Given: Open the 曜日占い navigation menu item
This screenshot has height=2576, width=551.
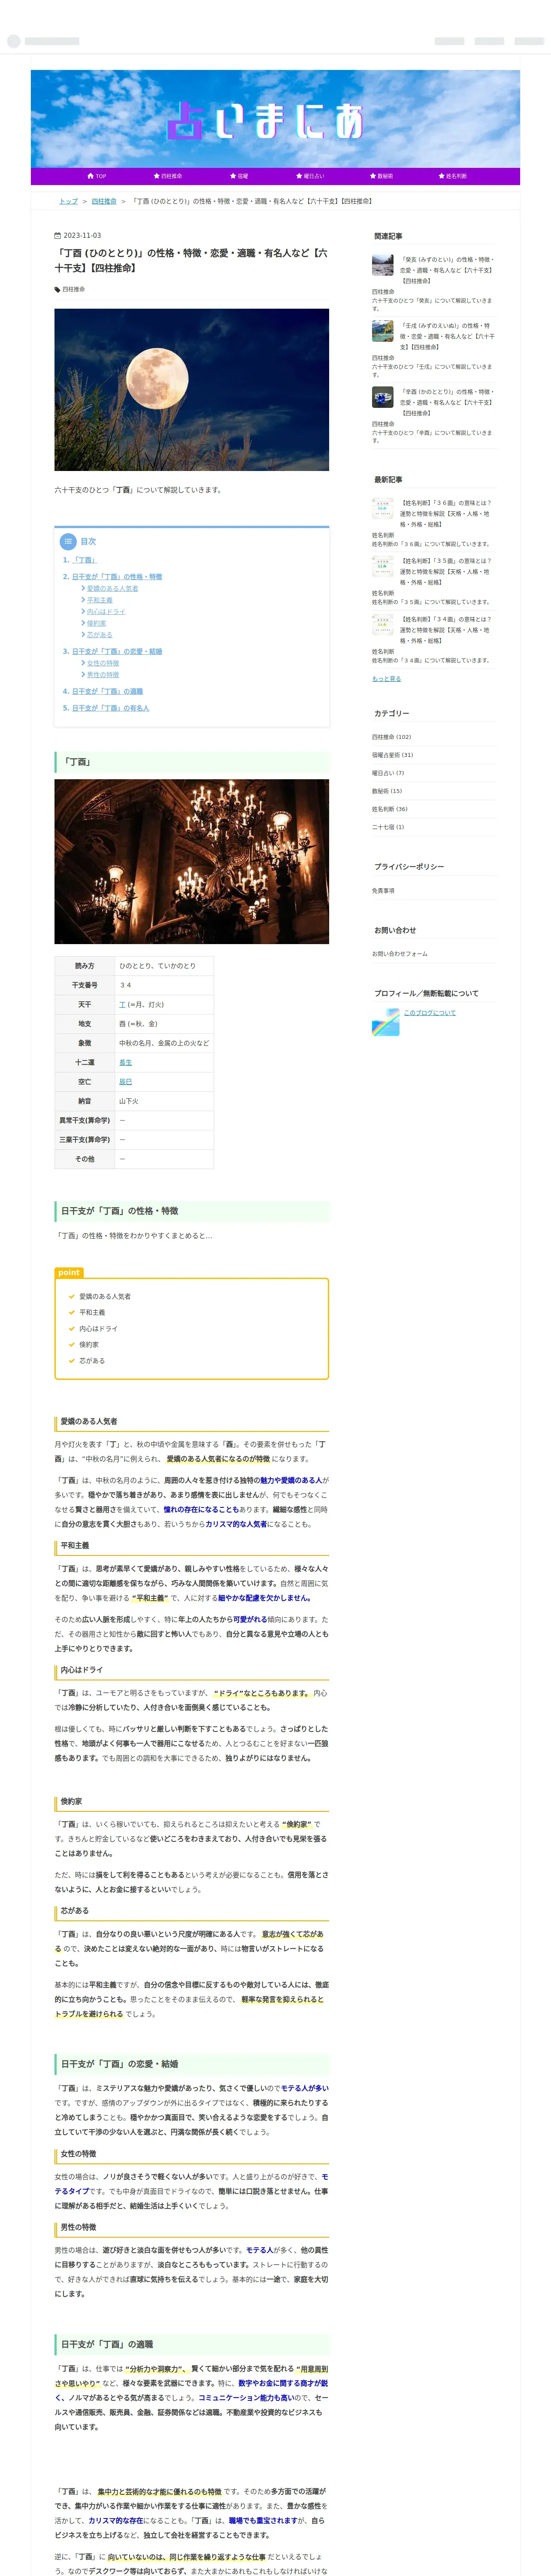Looking at the screenshot, I should (310, 176).
